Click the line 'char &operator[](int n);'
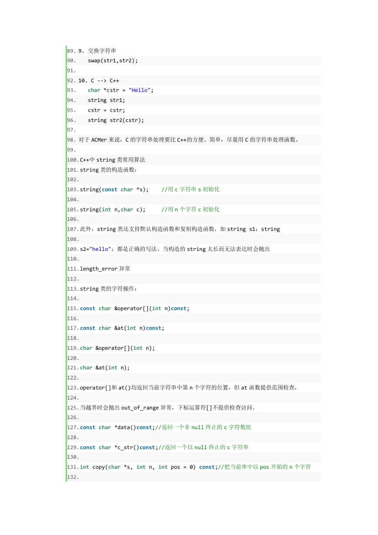 click(117, 348)
